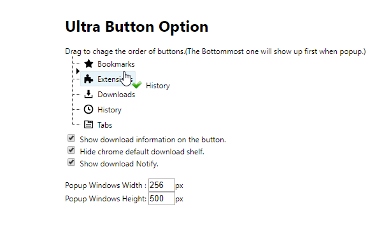Screen dimensions: 391x235
Task: Select the Bookmarks tree item label
Action: click(x=116, y=64)
